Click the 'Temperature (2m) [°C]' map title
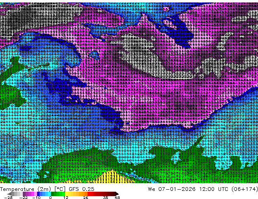The width and height of the screenshot is (258, 199). click(x=33, y=189)
